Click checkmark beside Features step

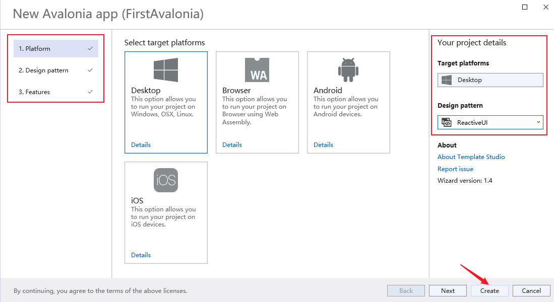click(90, 92)
